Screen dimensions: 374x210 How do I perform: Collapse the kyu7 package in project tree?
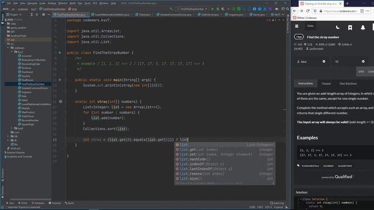coord(12,52)
